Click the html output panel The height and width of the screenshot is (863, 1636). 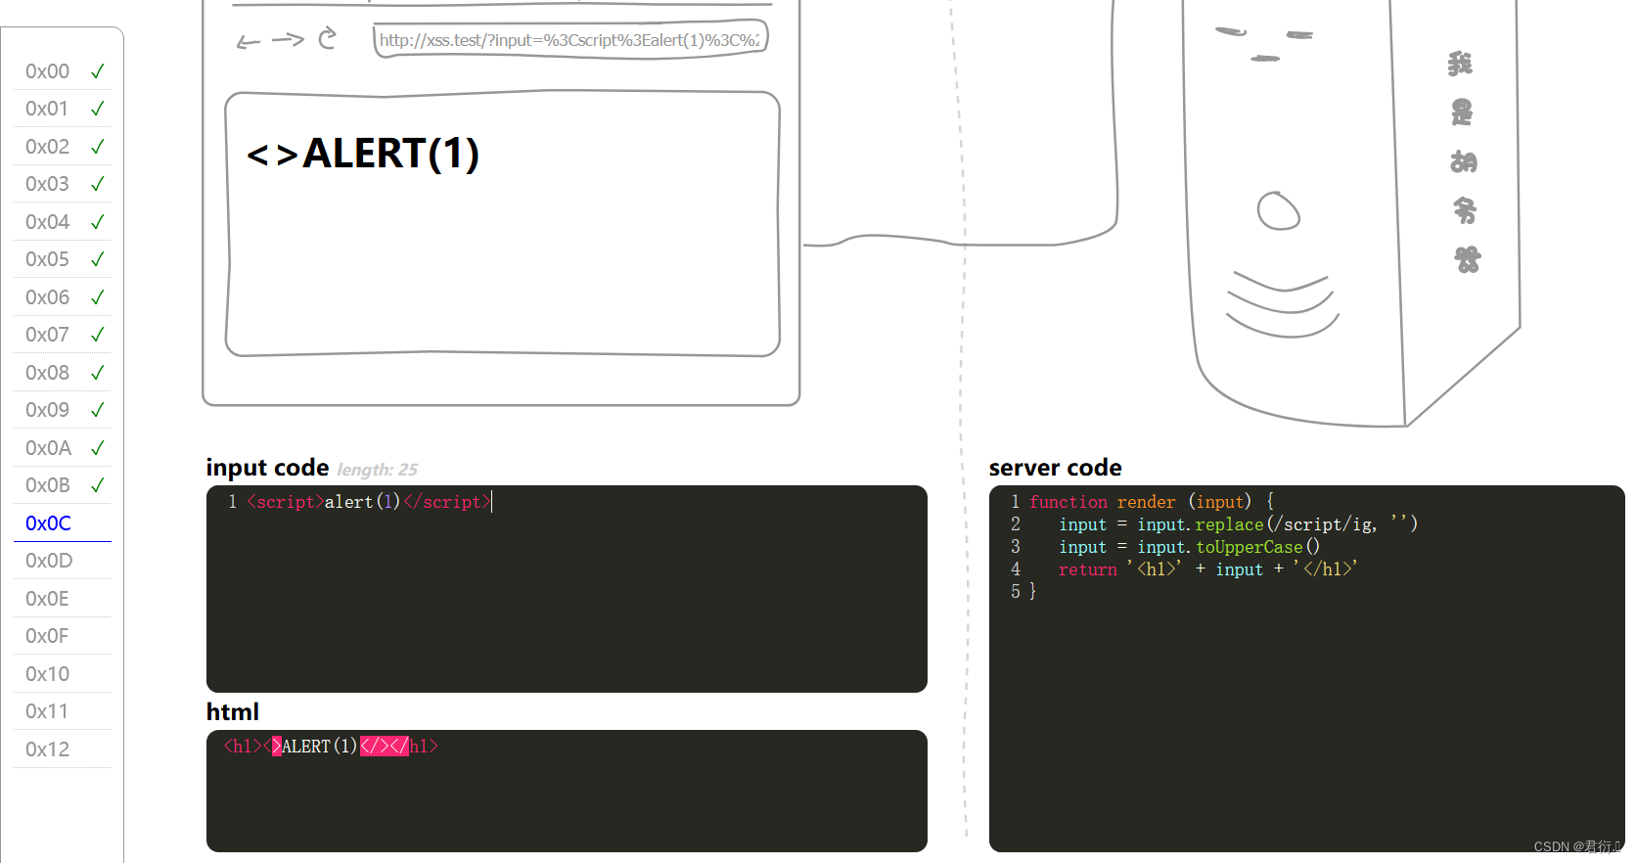pyautogui.click(x=567, y=791)
